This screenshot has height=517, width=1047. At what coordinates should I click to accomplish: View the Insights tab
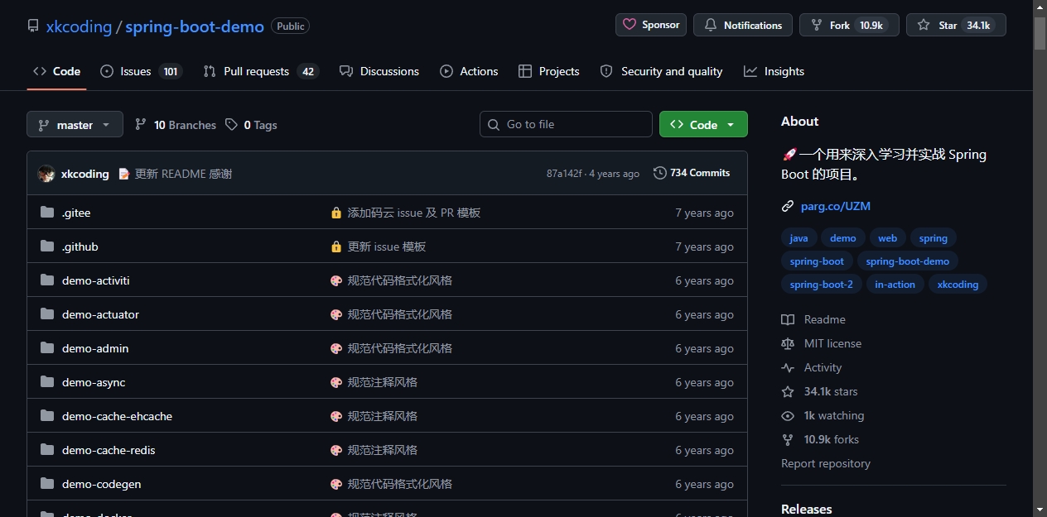pos(774,71)
